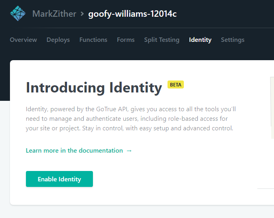274x218 pixels.
Task: Click the cropped illustration at the card's right edge
Action: click(272, 108)
